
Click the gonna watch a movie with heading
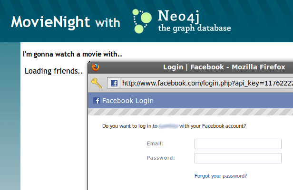(72, 54)
